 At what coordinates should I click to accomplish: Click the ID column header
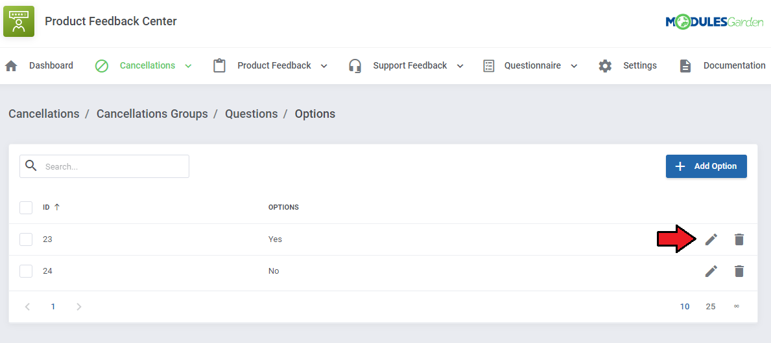point(46,207)
